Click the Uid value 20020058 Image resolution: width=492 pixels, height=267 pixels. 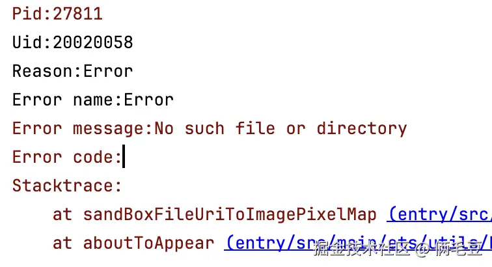pyautogui.click(x=93, y=42)
